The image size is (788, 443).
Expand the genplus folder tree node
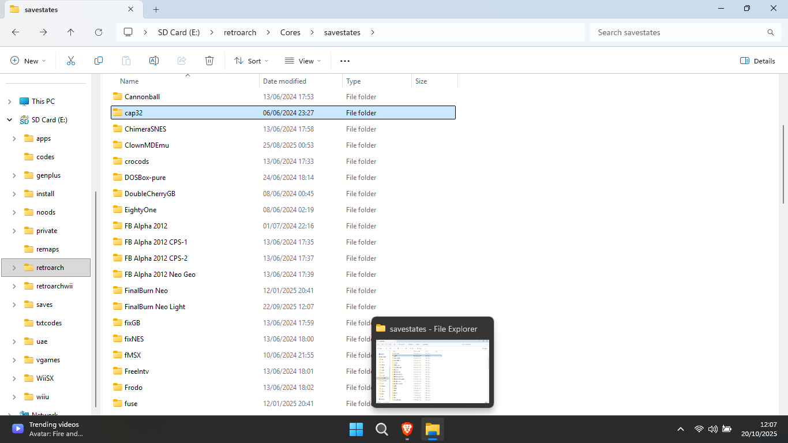pos(14,175)
